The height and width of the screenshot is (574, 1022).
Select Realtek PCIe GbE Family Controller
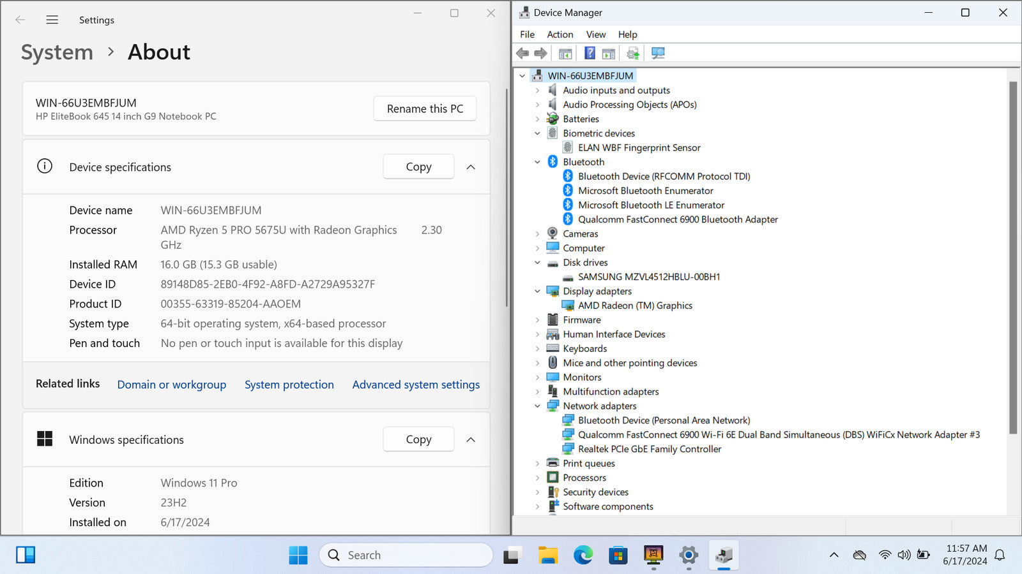(x=650, y=449)
